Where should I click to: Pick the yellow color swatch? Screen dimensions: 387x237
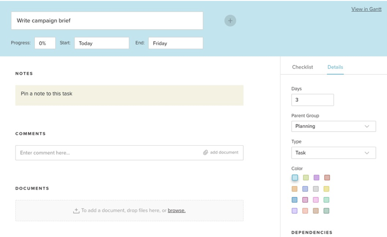pos(326,189)
